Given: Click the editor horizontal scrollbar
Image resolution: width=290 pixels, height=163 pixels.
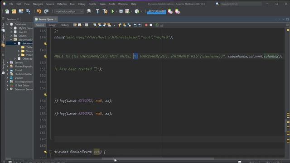Looking at the screenshot, I should coord(158,158).
